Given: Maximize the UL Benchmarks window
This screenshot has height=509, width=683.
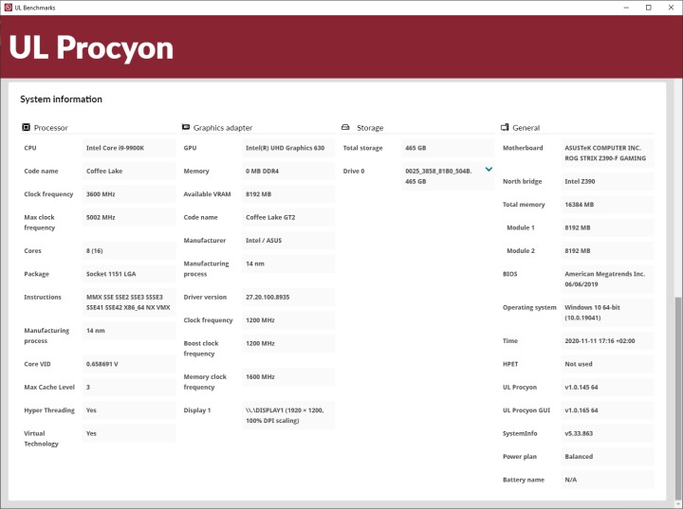Looking at the screenshot, I should [x=649, y=8].
